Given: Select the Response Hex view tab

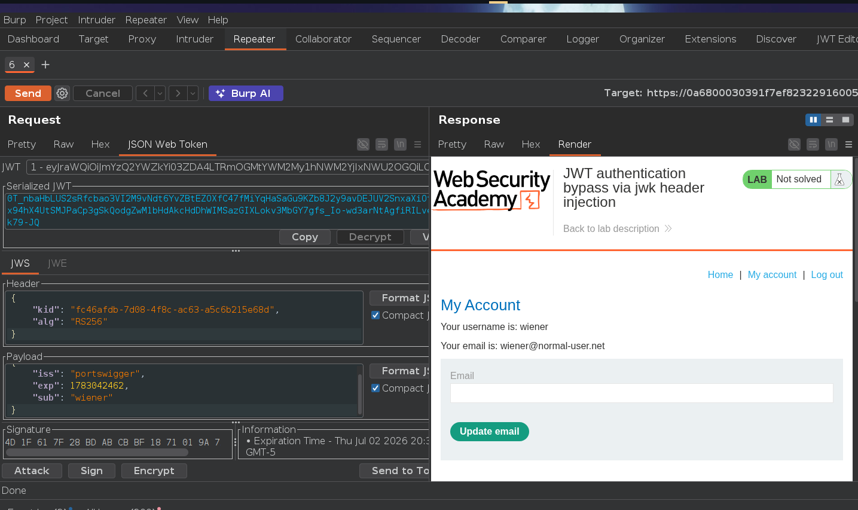Looking at the screenshot, I should click(530, 144).
